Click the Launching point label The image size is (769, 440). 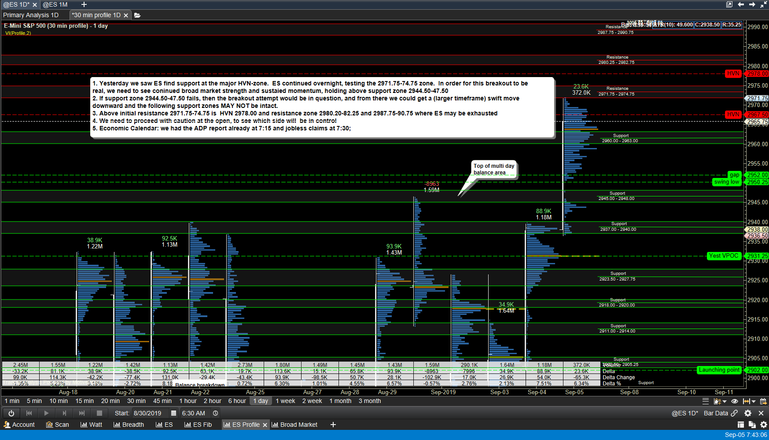pyautogui.click(x=719, y=370)
